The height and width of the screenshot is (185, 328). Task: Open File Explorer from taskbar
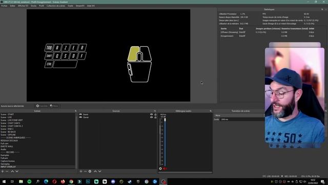[21, 181]
